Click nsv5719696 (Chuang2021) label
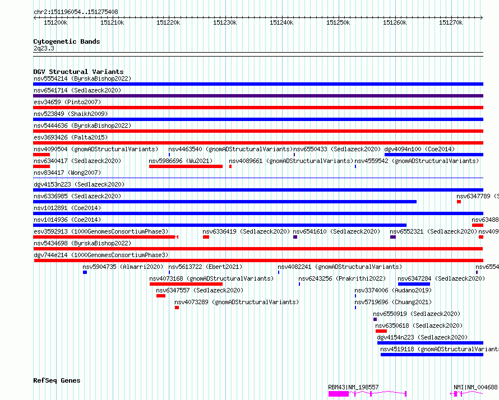 [x=394, y=302]
